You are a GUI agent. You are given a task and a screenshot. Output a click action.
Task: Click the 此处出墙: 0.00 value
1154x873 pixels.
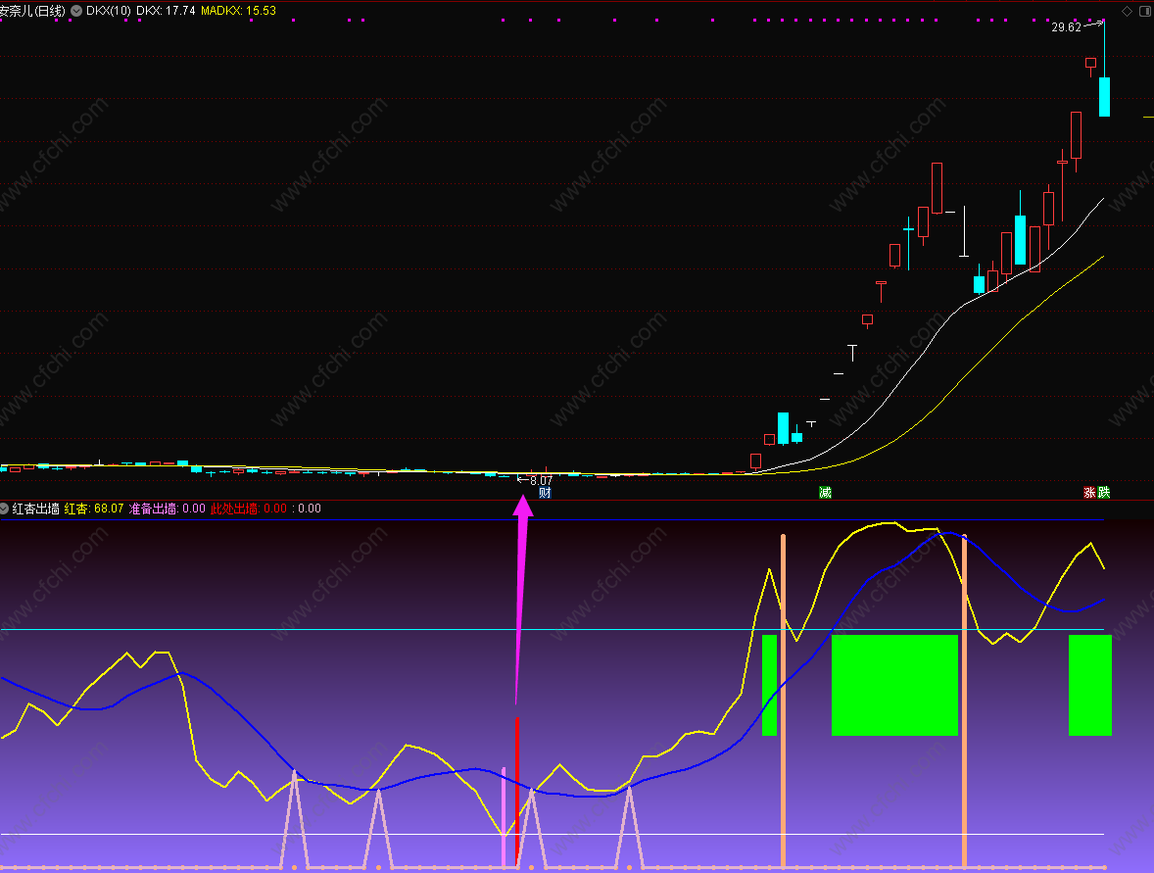249,509
